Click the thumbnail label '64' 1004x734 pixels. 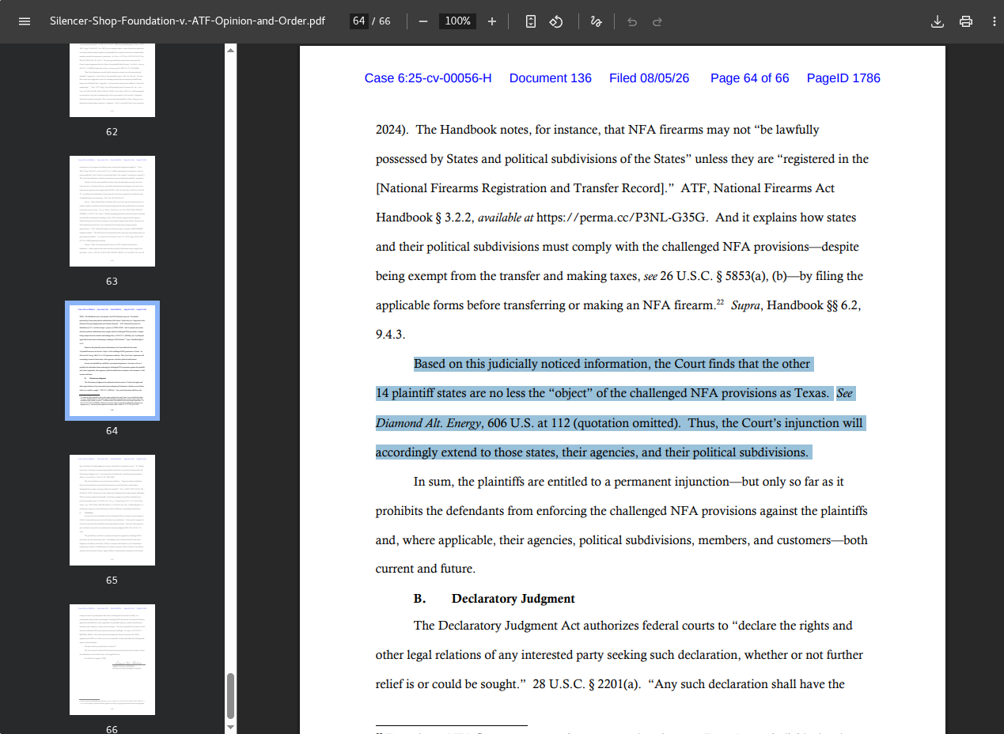[x=112, y=431]
